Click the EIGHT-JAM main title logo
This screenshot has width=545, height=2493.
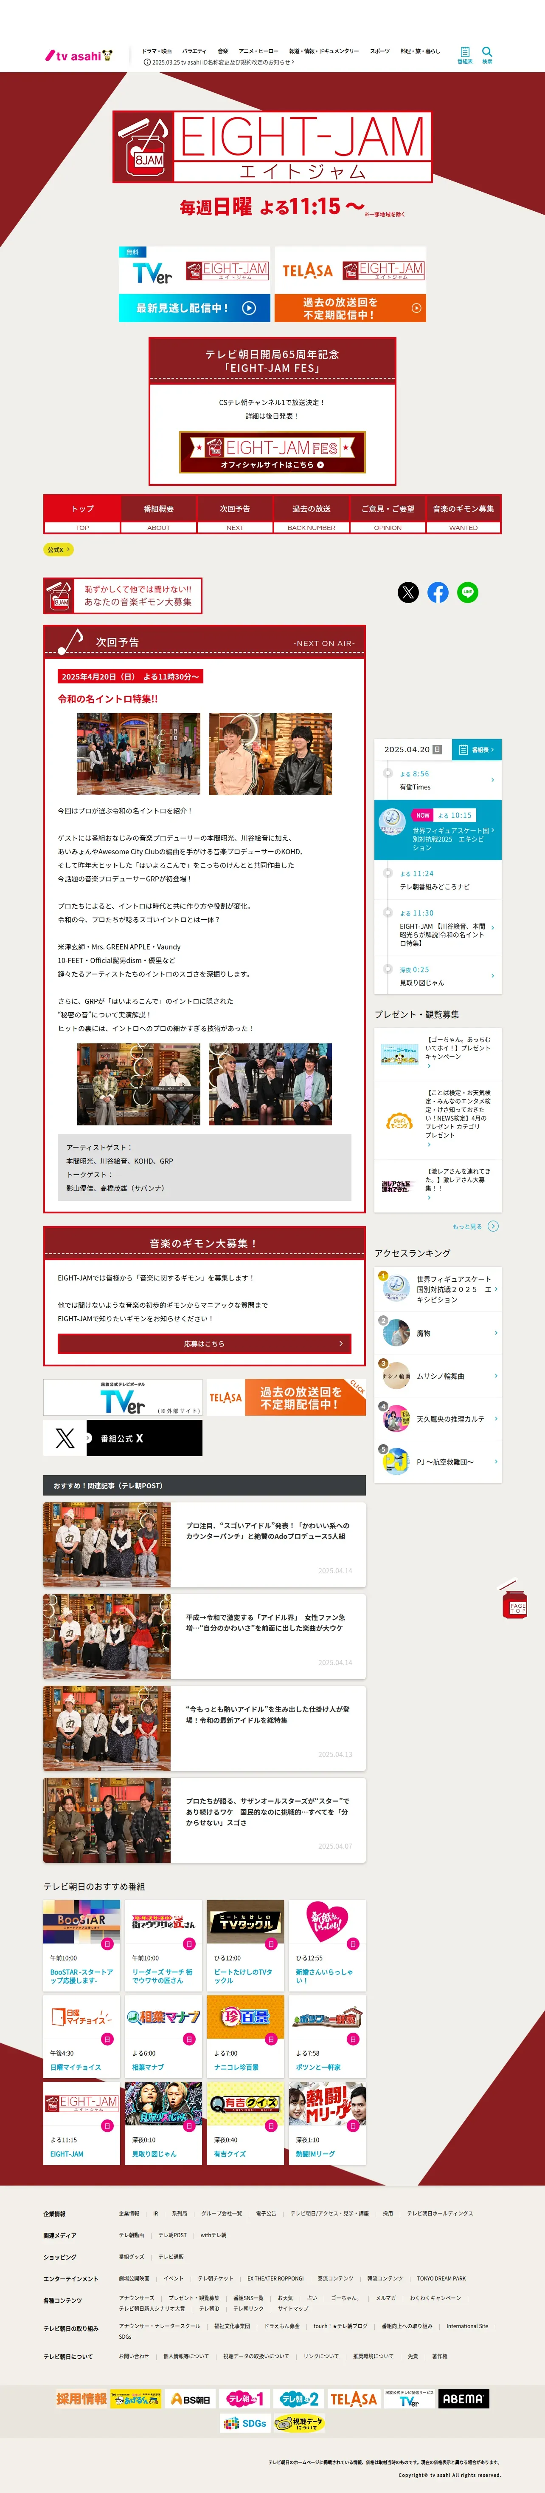click(x=272, y=147)
